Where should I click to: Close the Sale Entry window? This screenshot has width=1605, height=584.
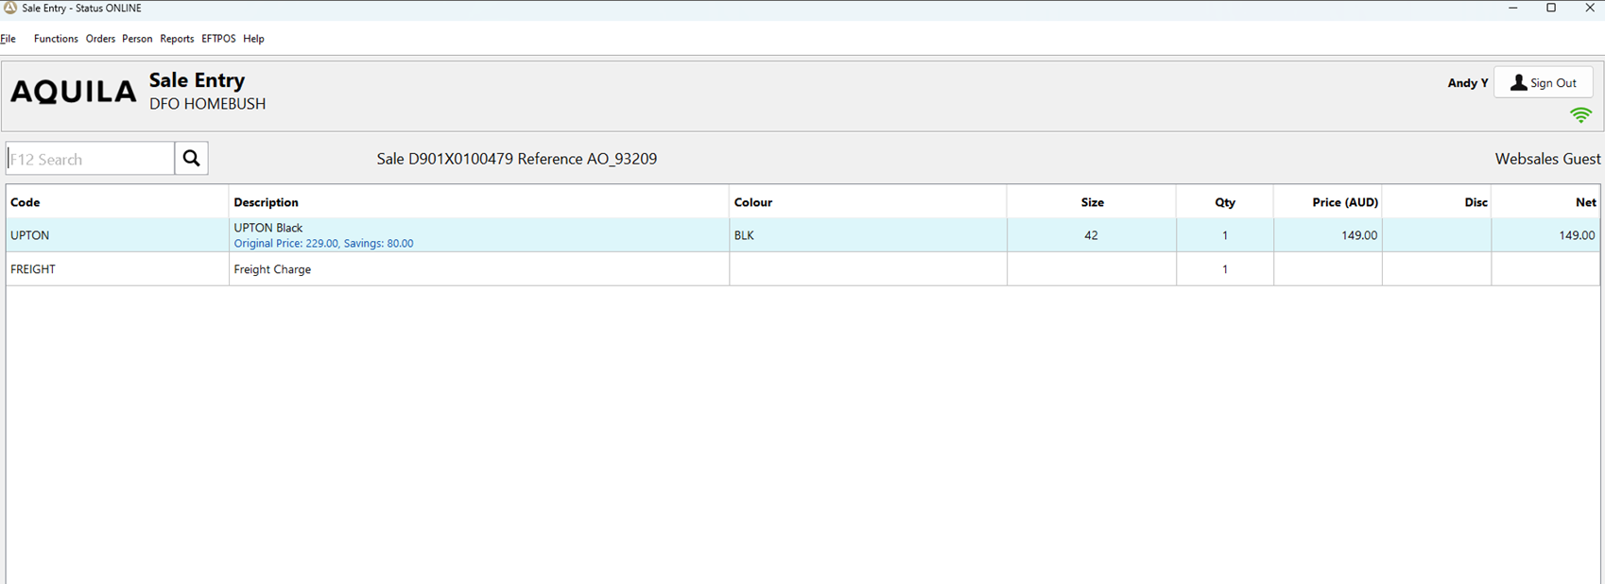click(1590, 9)
